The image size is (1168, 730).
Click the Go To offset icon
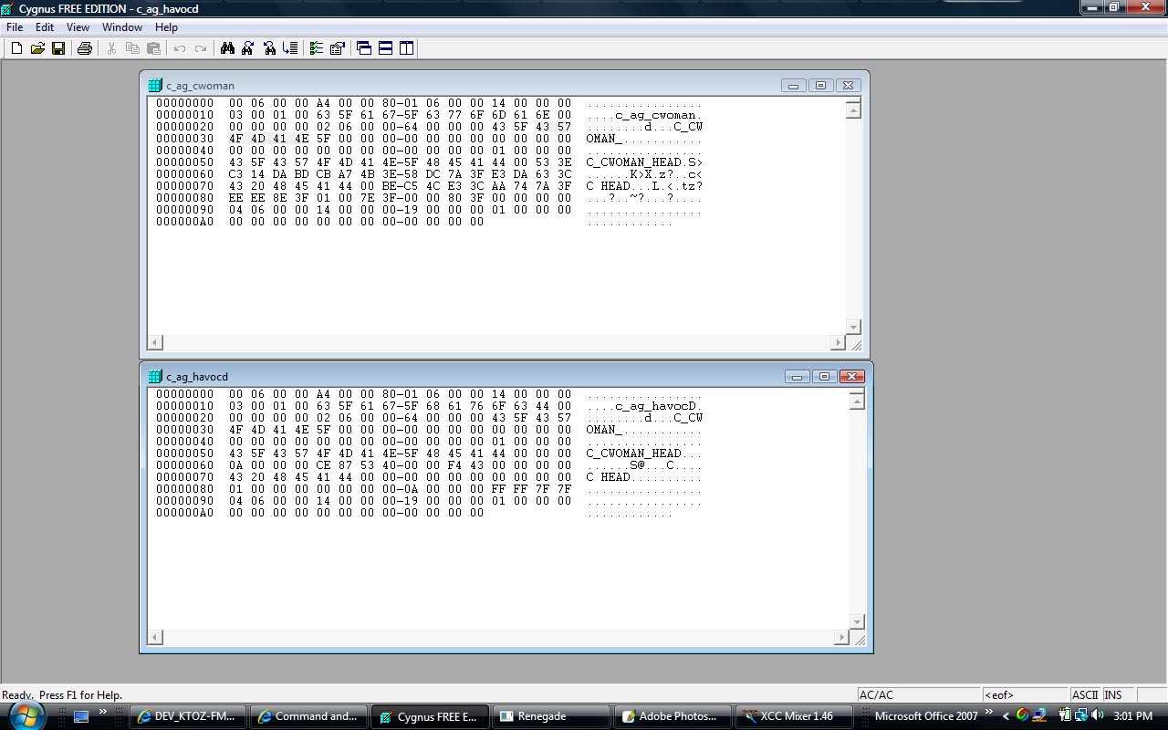point(290,48)
